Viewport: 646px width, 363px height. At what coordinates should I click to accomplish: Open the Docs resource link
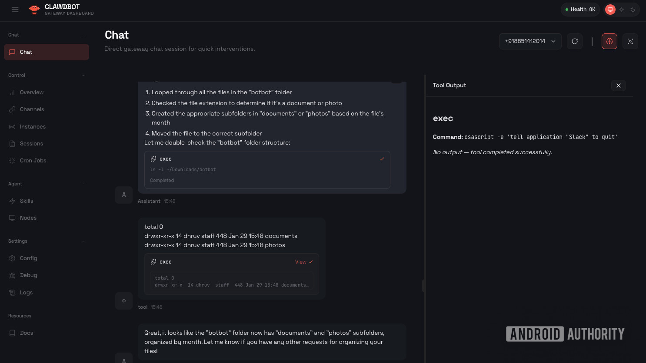tap(26, 333)
